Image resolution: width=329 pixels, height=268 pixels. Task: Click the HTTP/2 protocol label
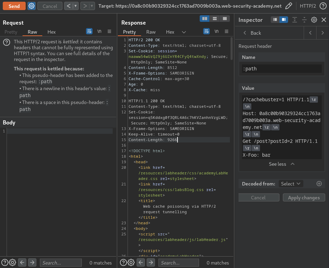(308, 6)
